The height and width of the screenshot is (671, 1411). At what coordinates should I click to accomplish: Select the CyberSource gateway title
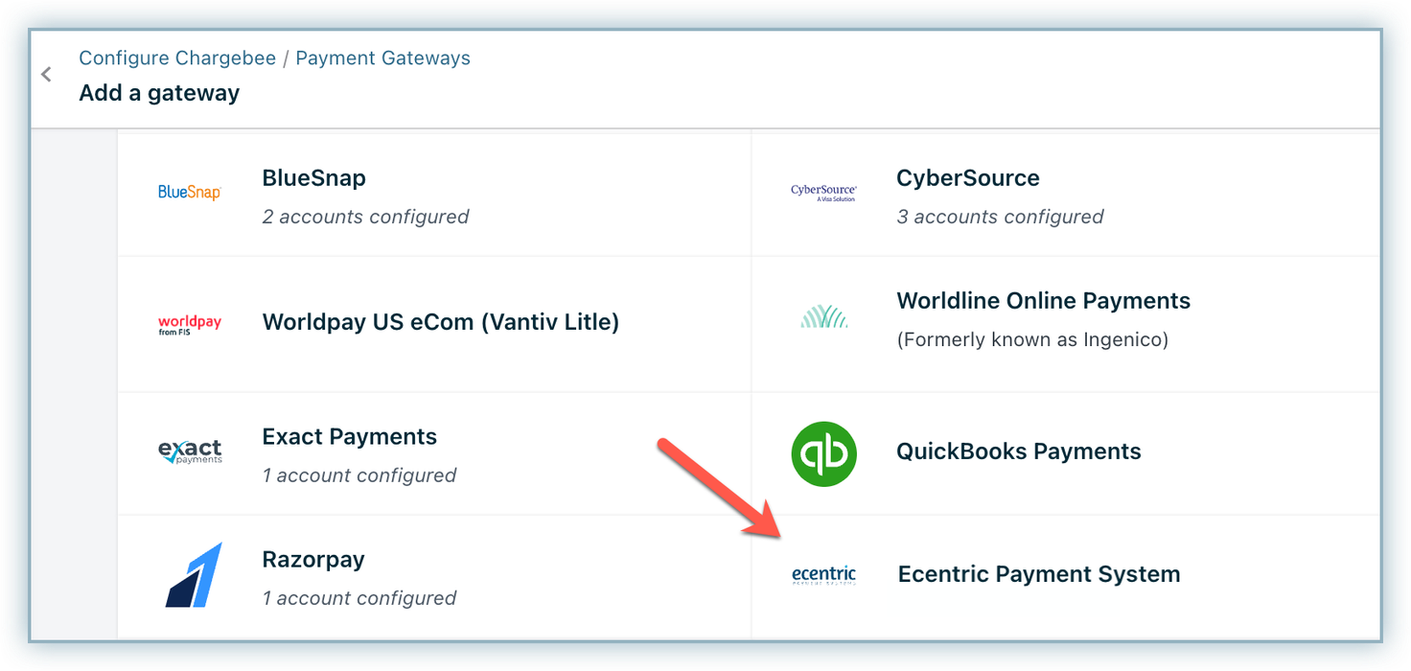tap(967, 178)
